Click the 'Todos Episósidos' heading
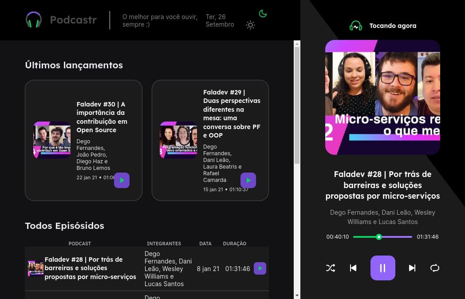Viewport: 465px width, 299px height. point(65,226)
